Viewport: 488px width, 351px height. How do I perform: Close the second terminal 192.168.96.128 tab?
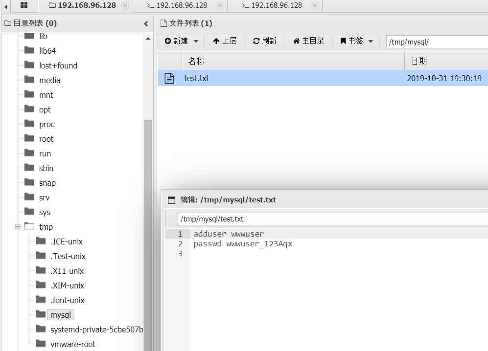click(x=315, y=5)
